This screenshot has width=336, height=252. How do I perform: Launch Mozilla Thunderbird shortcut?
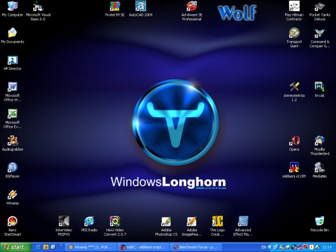click(320, 145)
